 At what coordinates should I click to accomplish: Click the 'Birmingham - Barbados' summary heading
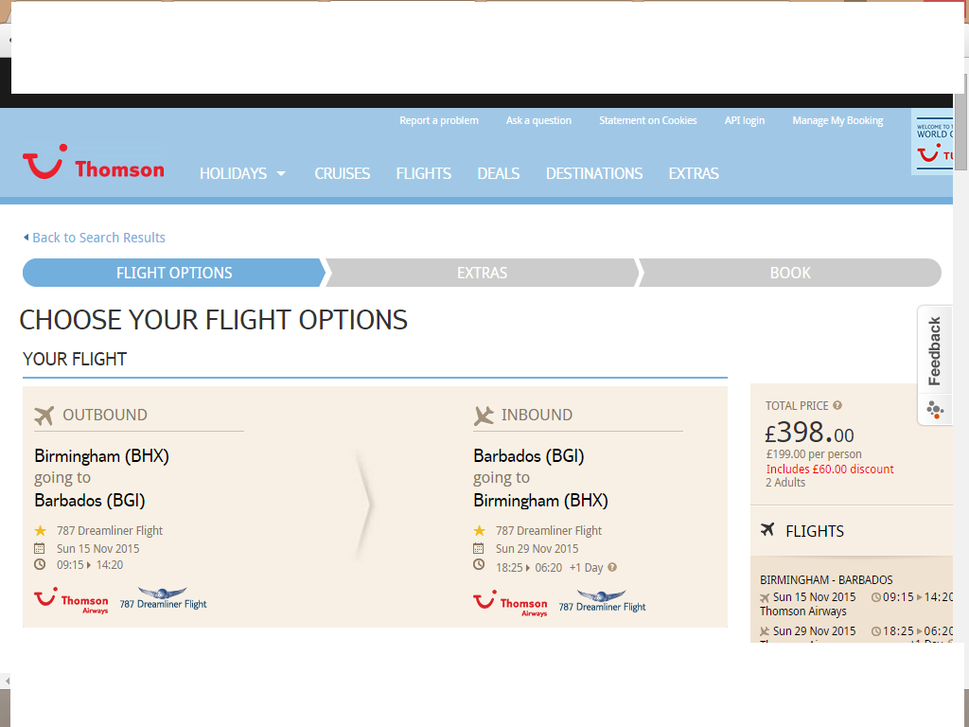826,580
